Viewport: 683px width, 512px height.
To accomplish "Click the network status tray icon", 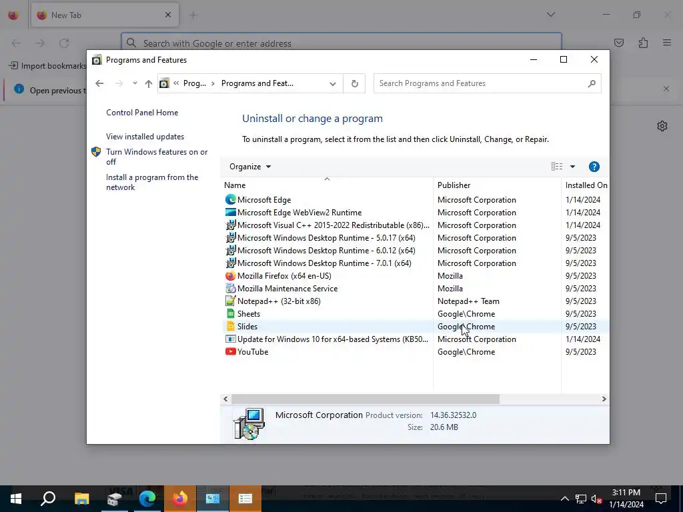I will pos(581,499).
